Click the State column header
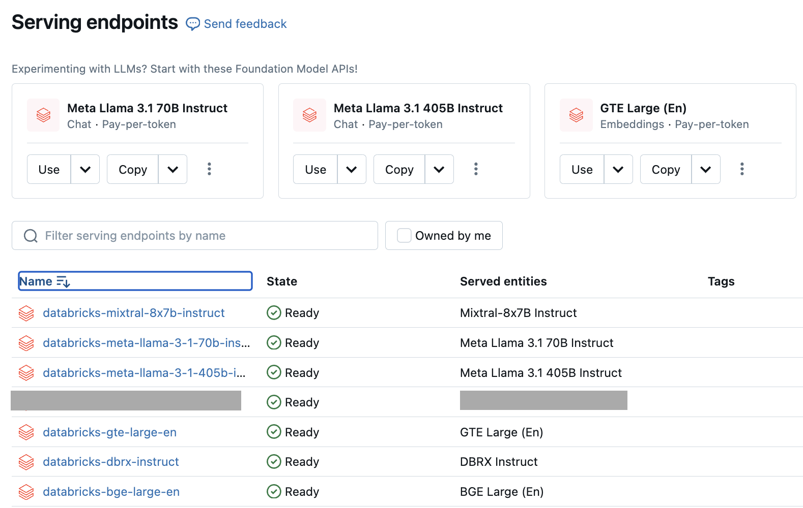 point(282,281)
